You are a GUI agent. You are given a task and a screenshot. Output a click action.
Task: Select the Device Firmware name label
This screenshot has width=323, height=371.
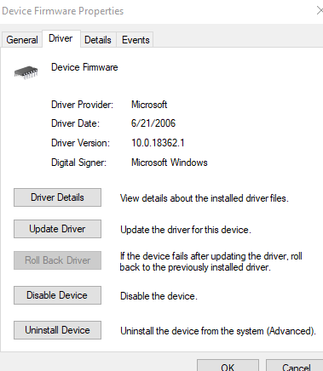point(84,67)
